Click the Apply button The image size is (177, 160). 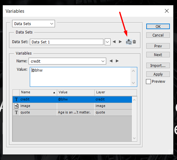pyautogui.click(x=158, y=74)
